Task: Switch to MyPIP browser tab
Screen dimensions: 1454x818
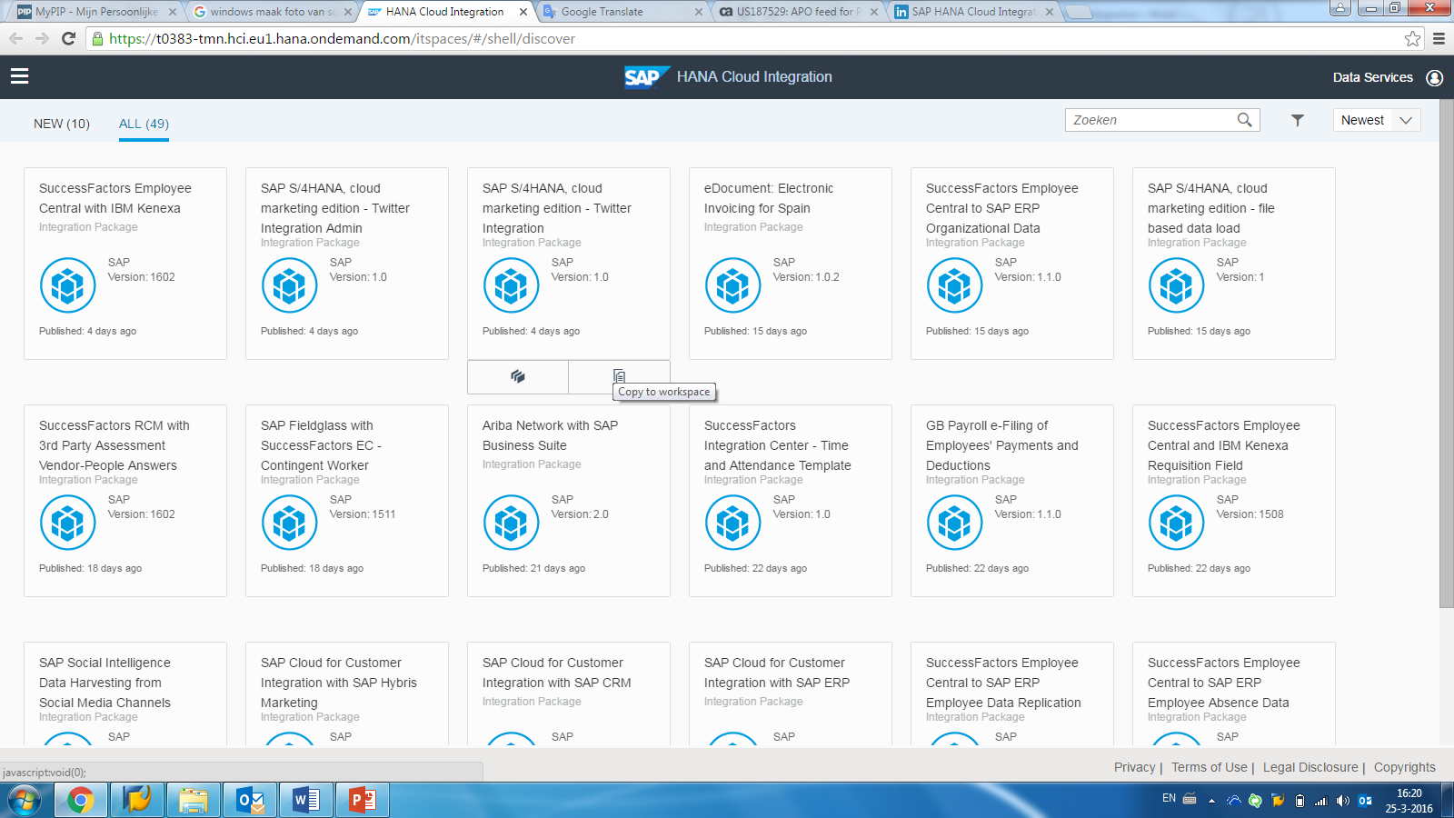Action: 96,12
